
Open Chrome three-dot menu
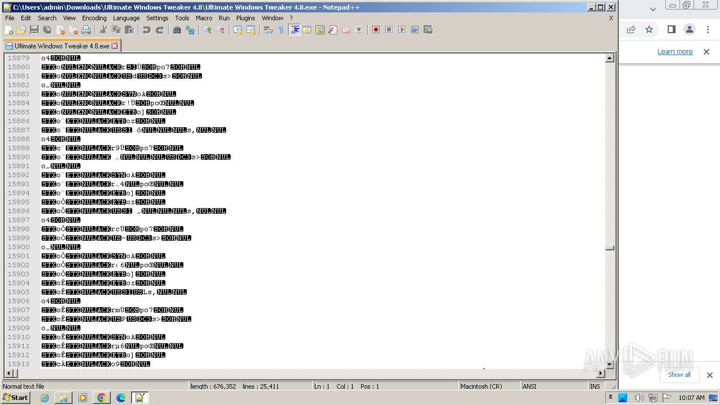(708, 29)
